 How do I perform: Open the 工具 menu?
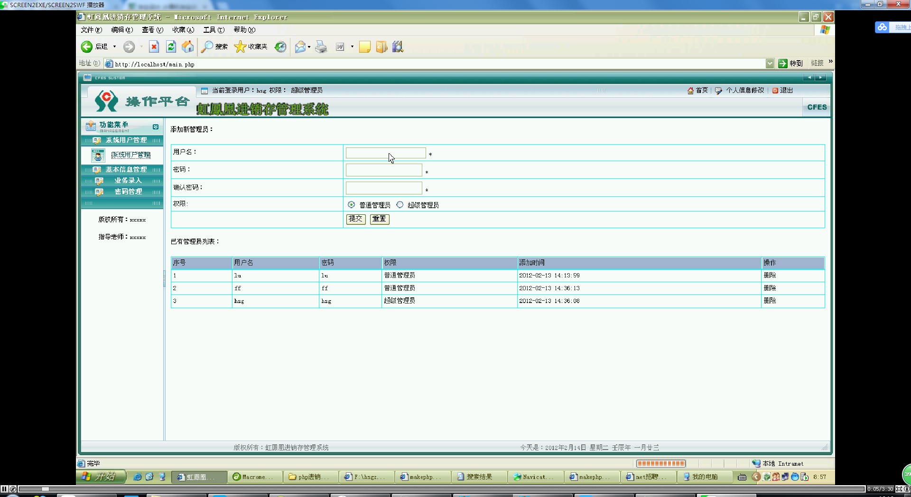214,30
